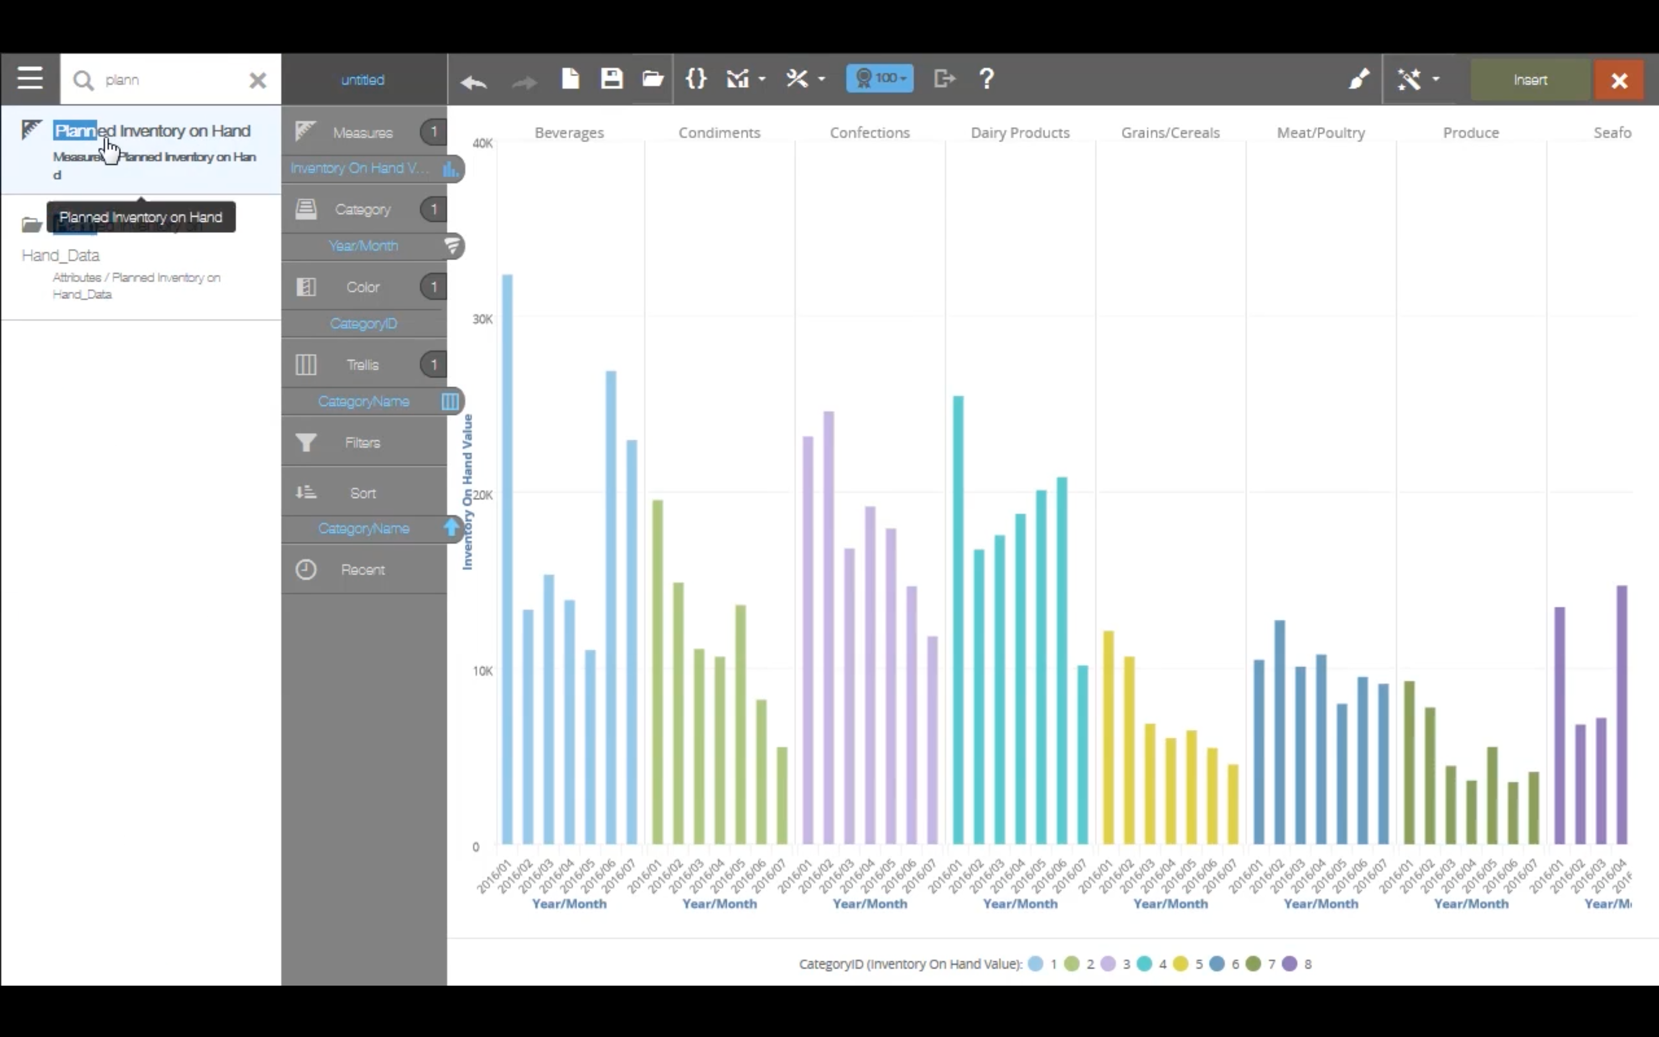The image size is (1659, 1037).
Task: Click the Sort section sort icon
Action: click(x=306, y=492)
